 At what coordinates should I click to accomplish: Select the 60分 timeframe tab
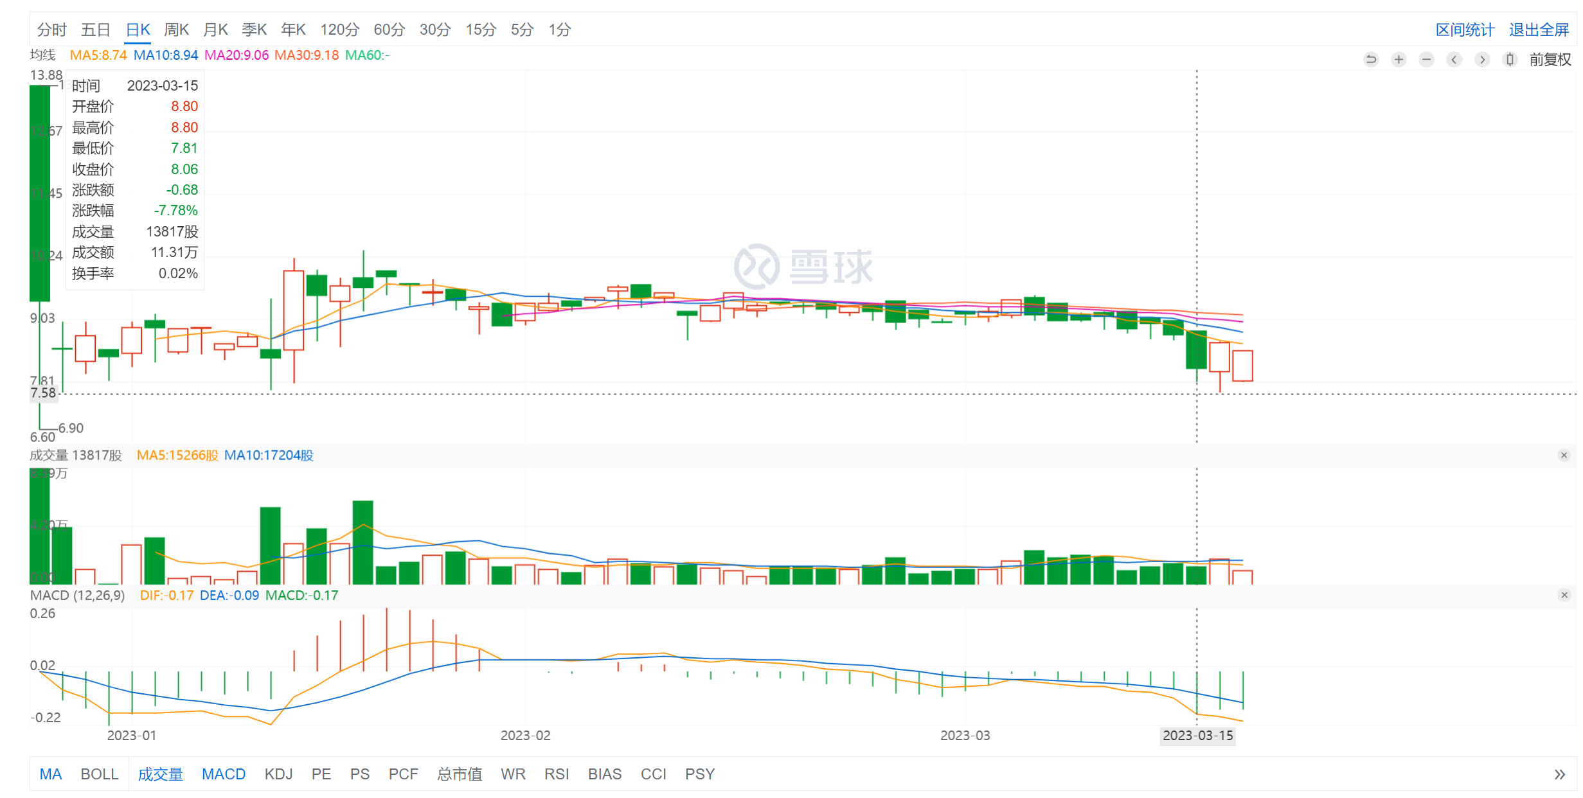pyautogui.click(x=389, y=30)
